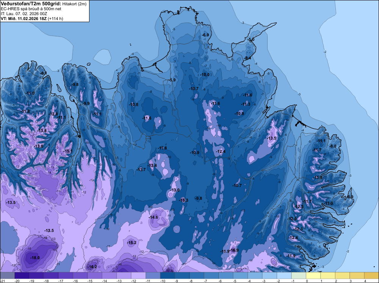Click legend color between -11 and -10

coord(153,275)
